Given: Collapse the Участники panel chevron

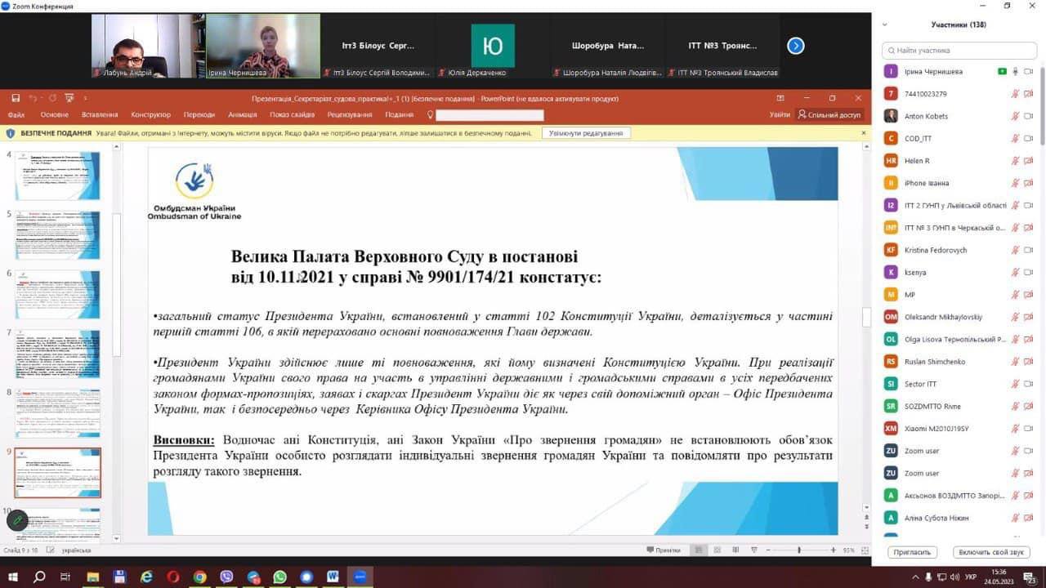Looking at the screenshot, I should [x=885, y=24].
